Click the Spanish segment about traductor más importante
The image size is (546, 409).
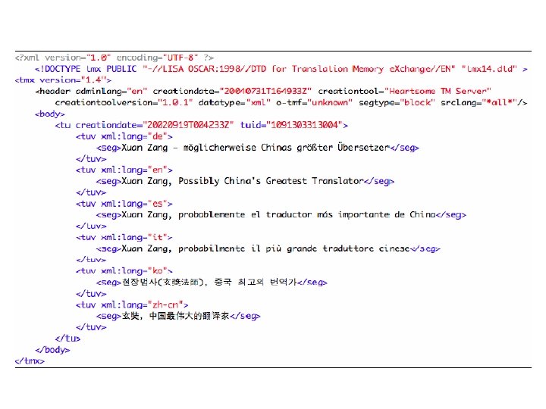coord(281,214)
